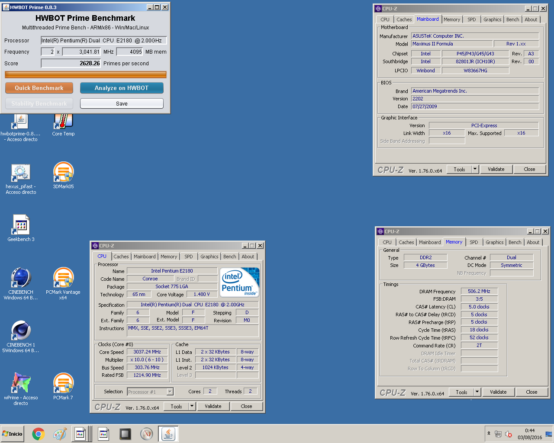Click the HWBOT Prime progress bar
The width and height of the screenshot is (554, 443).
(85, 74)
